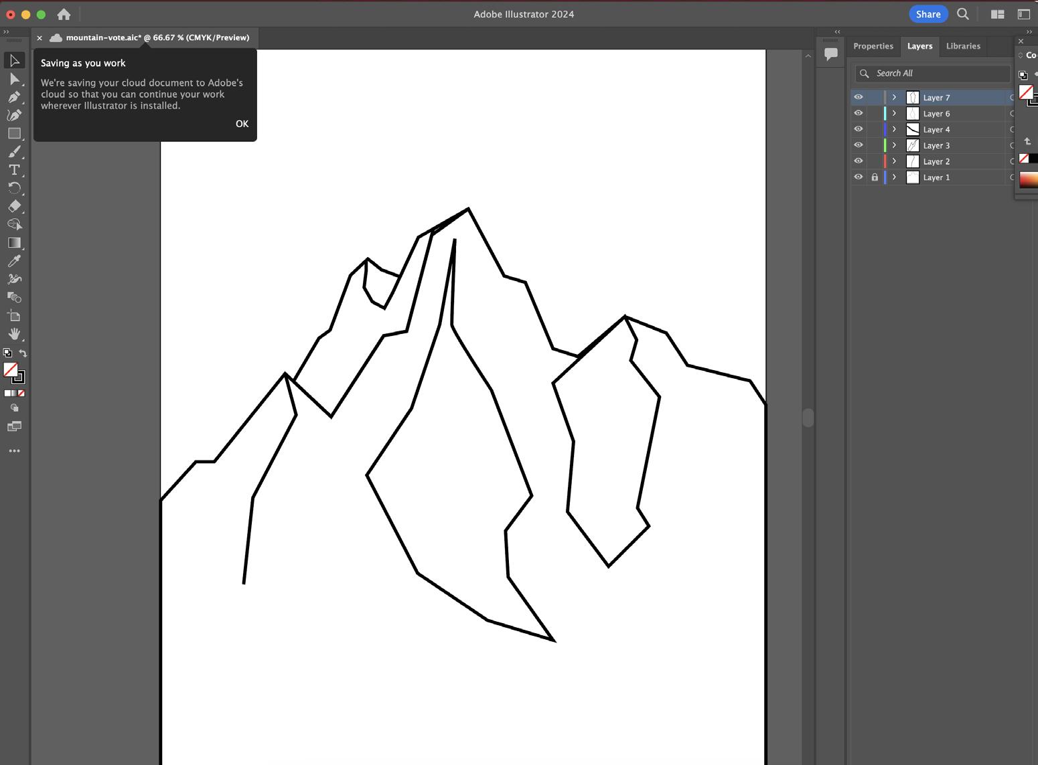
Task: Open the workspace switcher icon
Action: 1023,14
